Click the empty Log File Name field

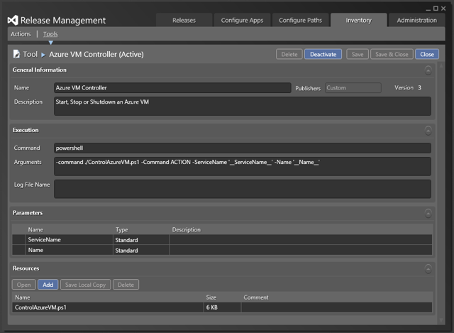pyautogui.click(x=243, y=189)
